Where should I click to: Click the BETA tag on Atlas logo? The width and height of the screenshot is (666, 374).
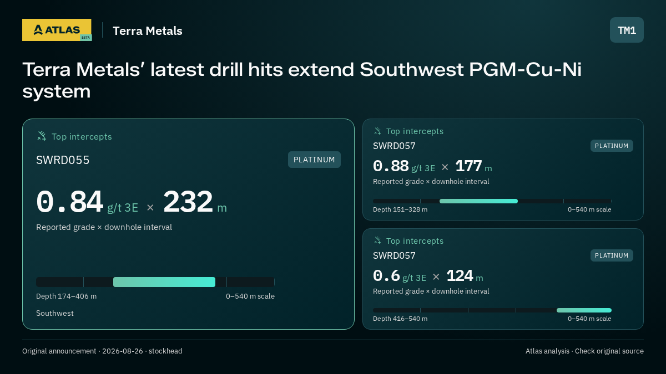(85, 38)
